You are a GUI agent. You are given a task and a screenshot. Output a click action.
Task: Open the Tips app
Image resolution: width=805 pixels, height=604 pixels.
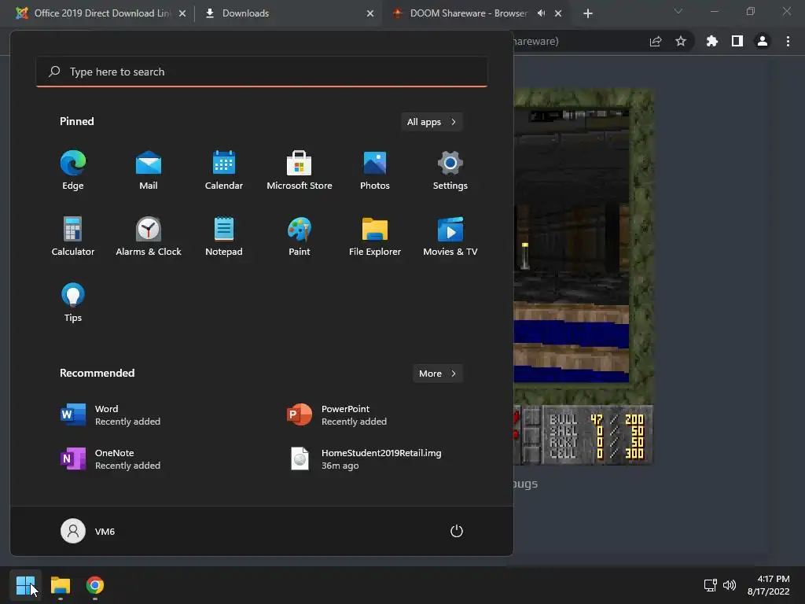73,303
